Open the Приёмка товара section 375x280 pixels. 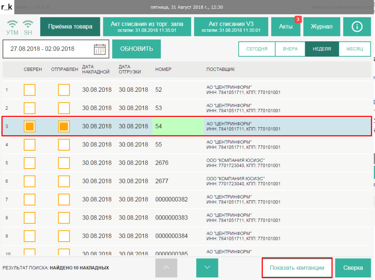(x=70, y=27)
